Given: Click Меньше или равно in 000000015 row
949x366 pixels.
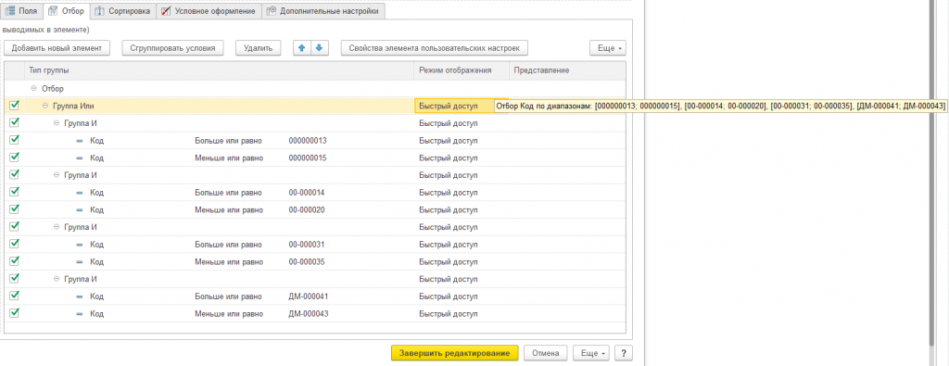Looking at the screenshot, I should tap(229, 158).
